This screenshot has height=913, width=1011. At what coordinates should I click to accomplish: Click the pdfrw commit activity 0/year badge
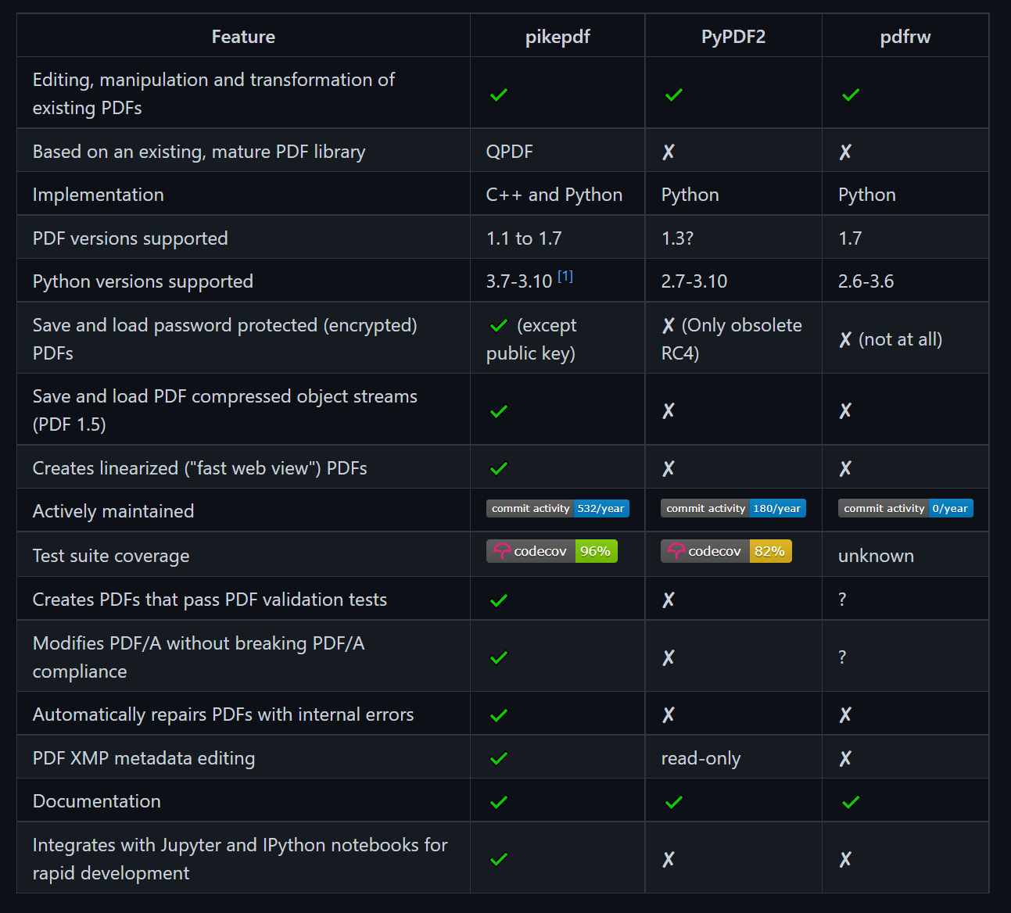click(x=905, y=508)
